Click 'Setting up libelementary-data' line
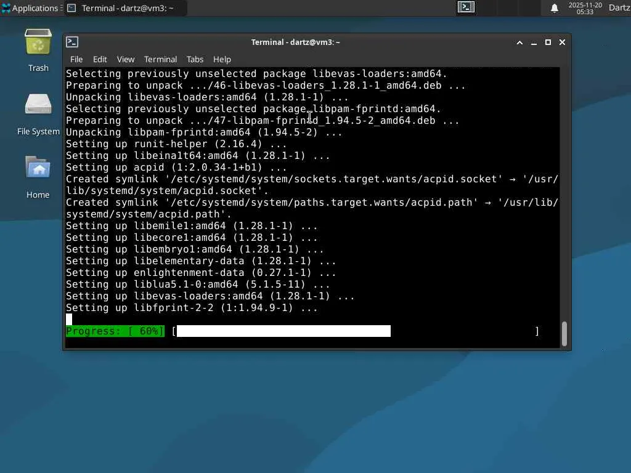 pyautogui.click(x=201, y=261)
